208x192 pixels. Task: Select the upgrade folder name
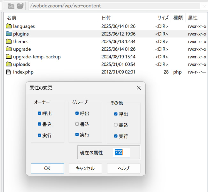(x=22, y=49)
